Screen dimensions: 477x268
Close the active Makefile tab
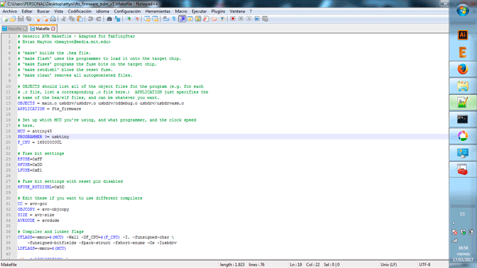pyautogui.click(x=53, y=29)
